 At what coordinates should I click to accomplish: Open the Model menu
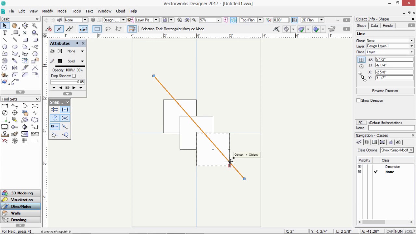pyautogui.click(x=62, y=11)
